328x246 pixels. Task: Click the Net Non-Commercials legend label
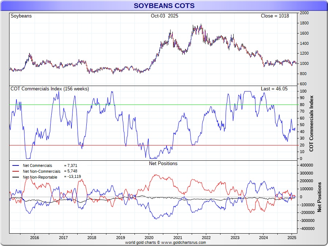pos(42,171)
